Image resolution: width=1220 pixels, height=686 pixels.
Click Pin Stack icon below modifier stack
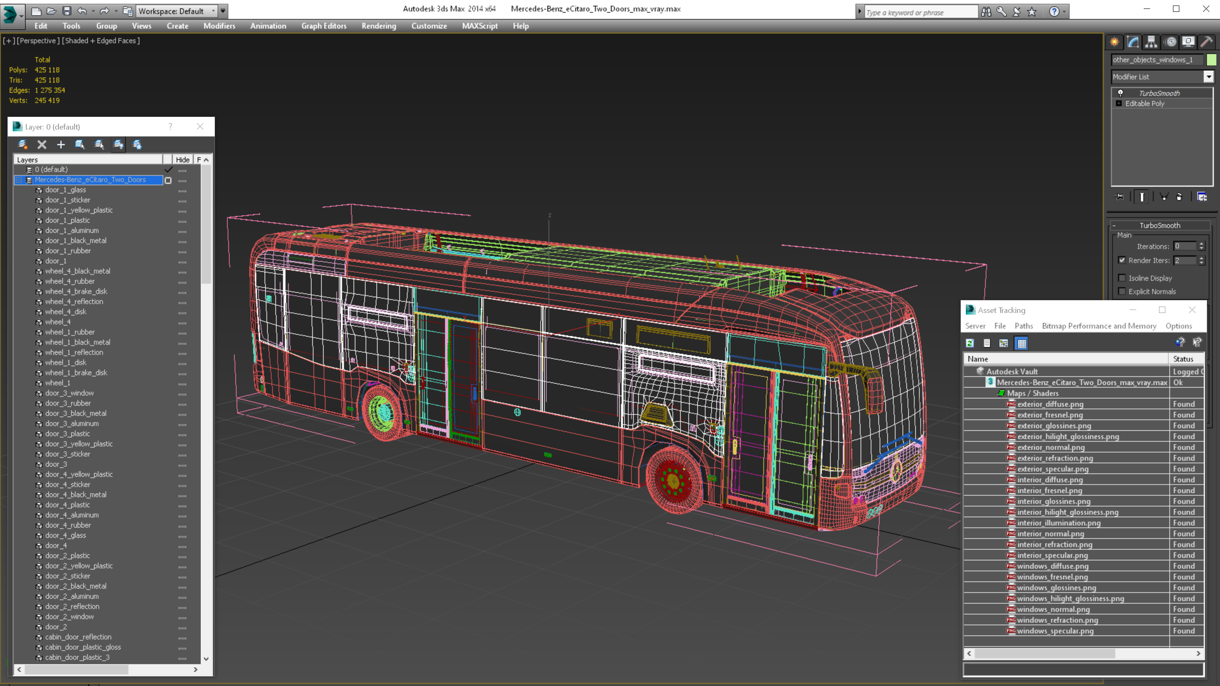1120,196
